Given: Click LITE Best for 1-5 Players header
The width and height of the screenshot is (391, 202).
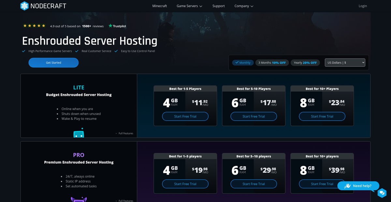Looking at the screenshot, I should (x=185, y=89).
